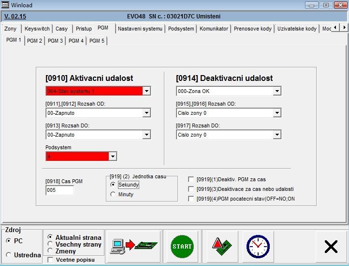Viewport: 349px width, 266px height.
Task: Expand the Deaktivacni udalost dropdown
Action: click(277, 91)
